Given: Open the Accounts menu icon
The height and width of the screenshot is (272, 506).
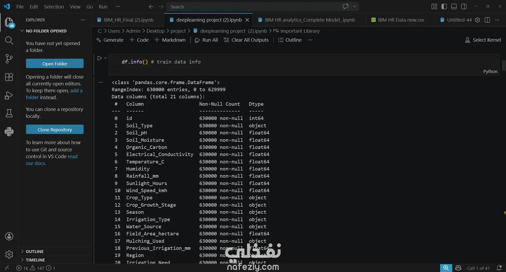Looking at the screenshot, I should point(9,236).
